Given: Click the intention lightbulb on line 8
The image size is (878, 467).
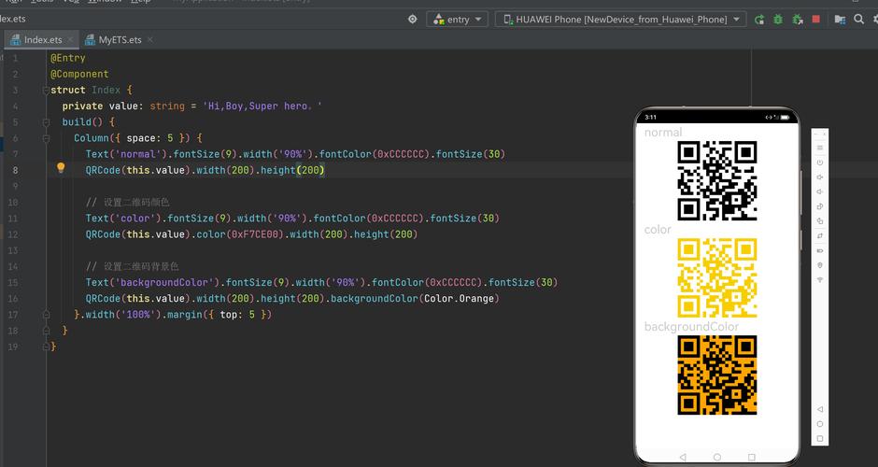Looking at the screenshot, I should [61, 169].
